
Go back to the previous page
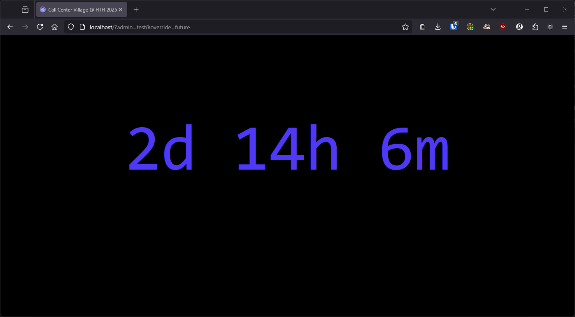click(x=10, y=27)
